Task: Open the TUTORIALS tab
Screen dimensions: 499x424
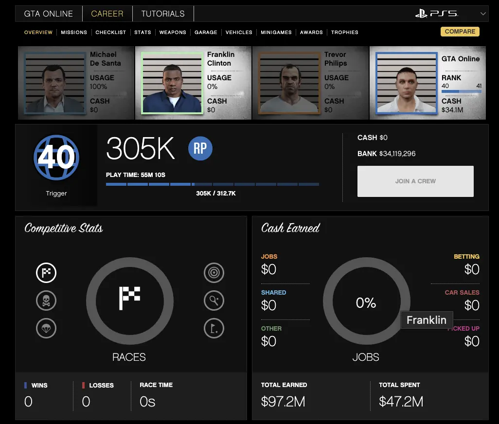Action: tap(163, 14)
